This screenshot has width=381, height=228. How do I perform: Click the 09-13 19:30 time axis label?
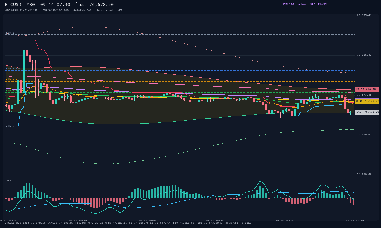tap(285, 221)
